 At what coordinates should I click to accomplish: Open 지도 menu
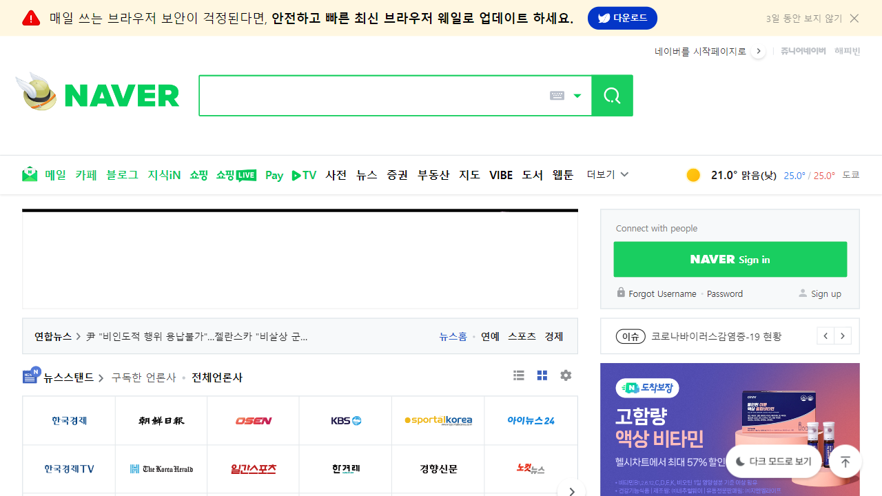point(469,175)
